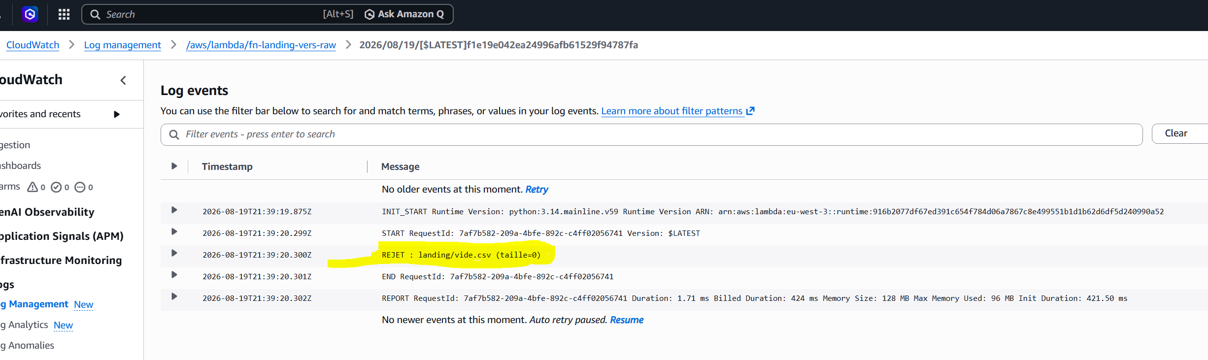This screenshot has height=360, width=1208.
Task: Go to CloudWatch breadcrumb link
Action: (x=33, y=45)
